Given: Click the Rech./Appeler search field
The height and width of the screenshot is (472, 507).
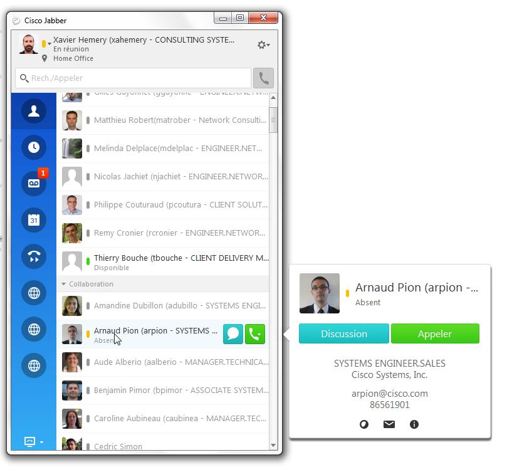Looking at the screenshot, I should click(133, 78).
